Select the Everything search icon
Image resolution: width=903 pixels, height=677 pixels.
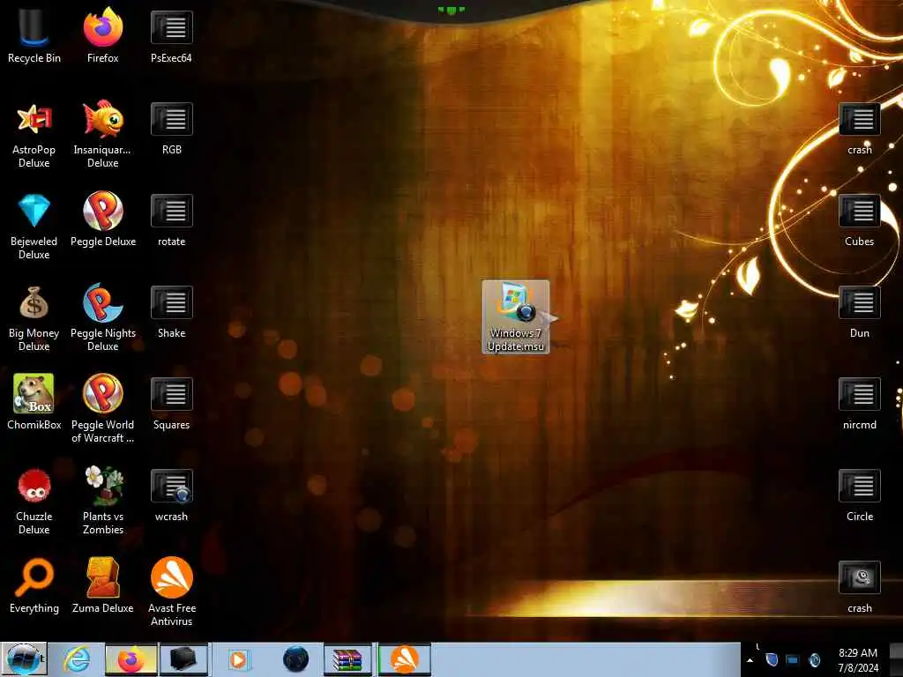click(x=34, y=585)
